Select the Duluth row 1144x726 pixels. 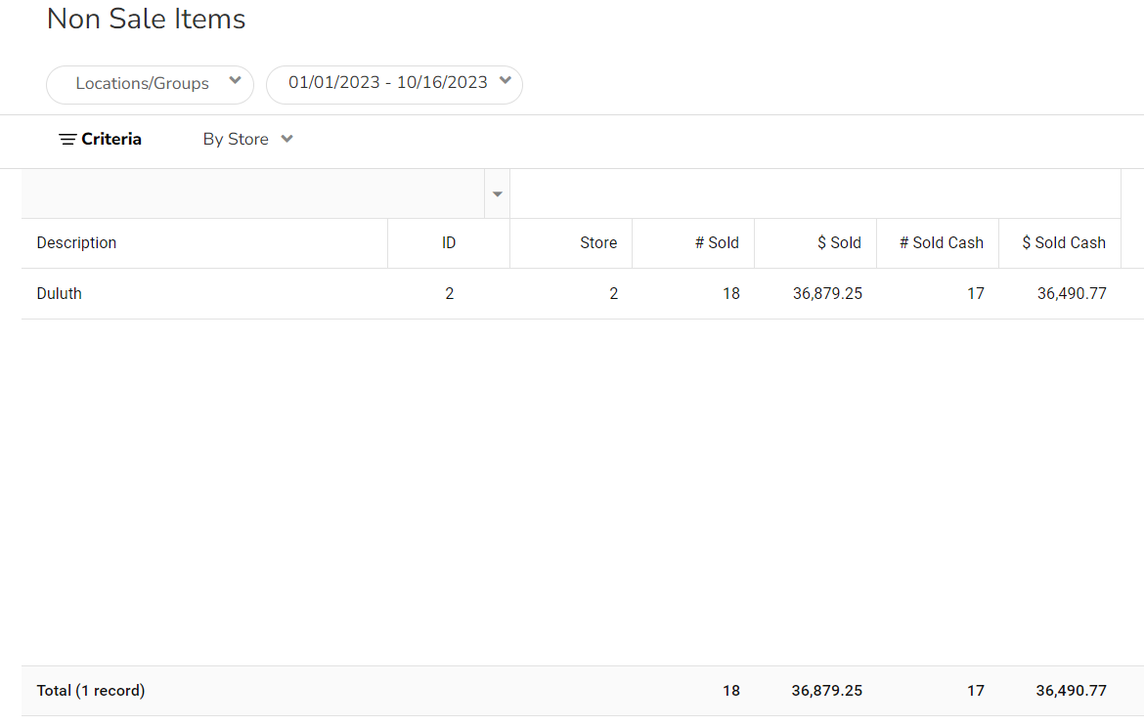[x=60, y=294]
